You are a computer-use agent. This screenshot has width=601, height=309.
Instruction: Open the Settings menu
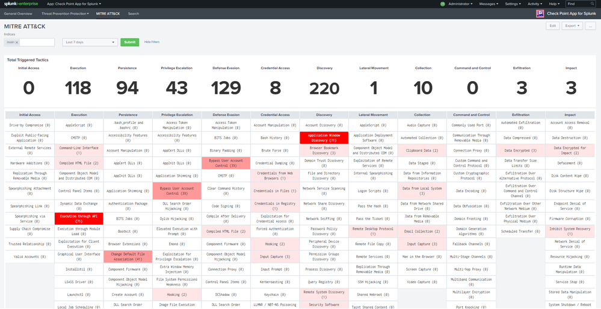coord(513,4)
